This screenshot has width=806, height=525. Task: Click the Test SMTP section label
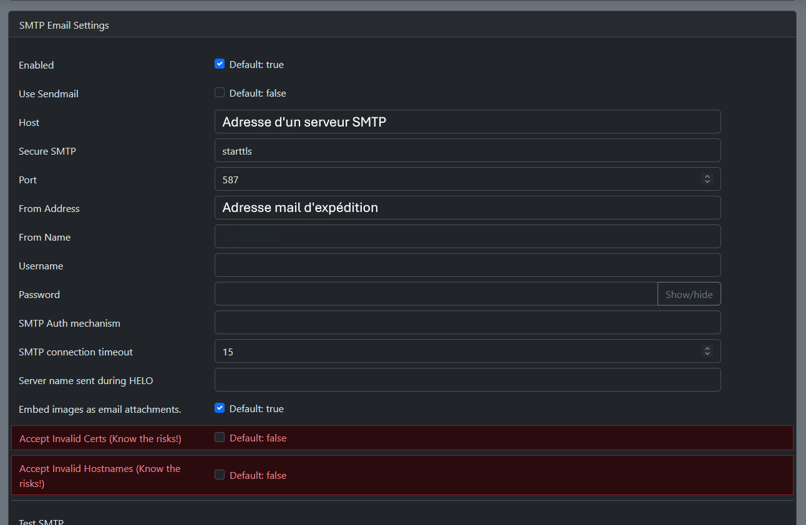tap(41, 522)
